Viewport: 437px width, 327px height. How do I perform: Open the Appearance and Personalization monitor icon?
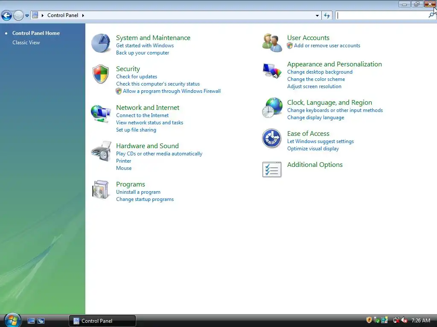pyautogui.click(x=272, y=71)
